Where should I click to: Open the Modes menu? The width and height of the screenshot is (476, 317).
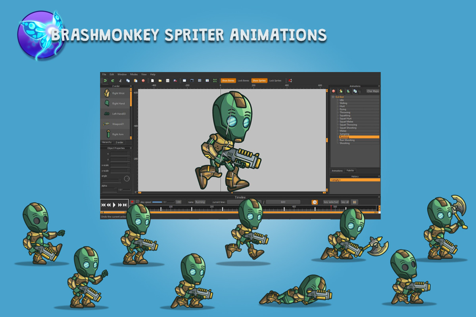pyautogui.click(x=134, y=74)
